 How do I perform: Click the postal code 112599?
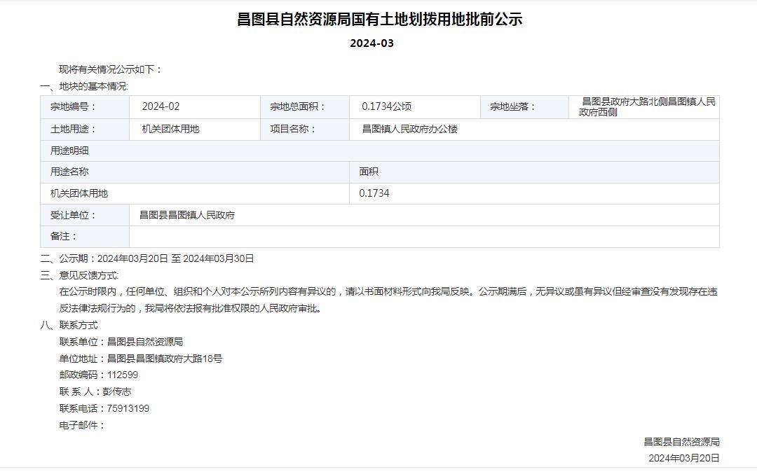[x=123, y=375]
